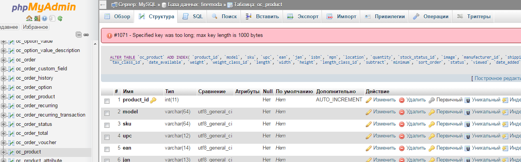Image resolution: width=521 pixels, height=162 pixels.
Task: Collapse all tree nodes minus icon
Action: click(79, 35)
